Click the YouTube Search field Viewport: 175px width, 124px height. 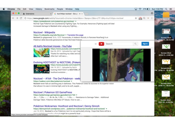coord(119,44)
